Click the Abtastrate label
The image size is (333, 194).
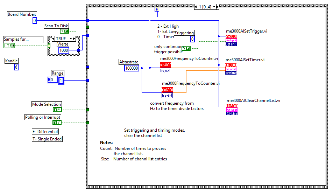point(129,62)
